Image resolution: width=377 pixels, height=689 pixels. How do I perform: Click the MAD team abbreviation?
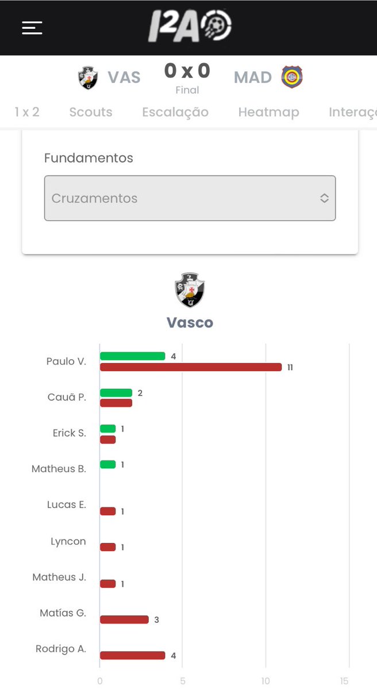click(x=253, y=78)
